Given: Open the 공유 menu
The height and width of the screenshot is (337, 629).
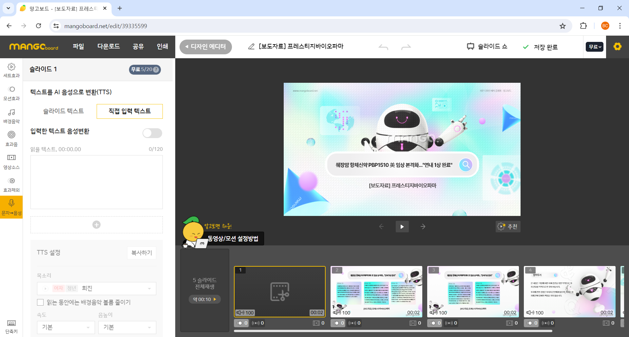Looking at the screenshot, I should pyautogui.click(x=138, y=46).
